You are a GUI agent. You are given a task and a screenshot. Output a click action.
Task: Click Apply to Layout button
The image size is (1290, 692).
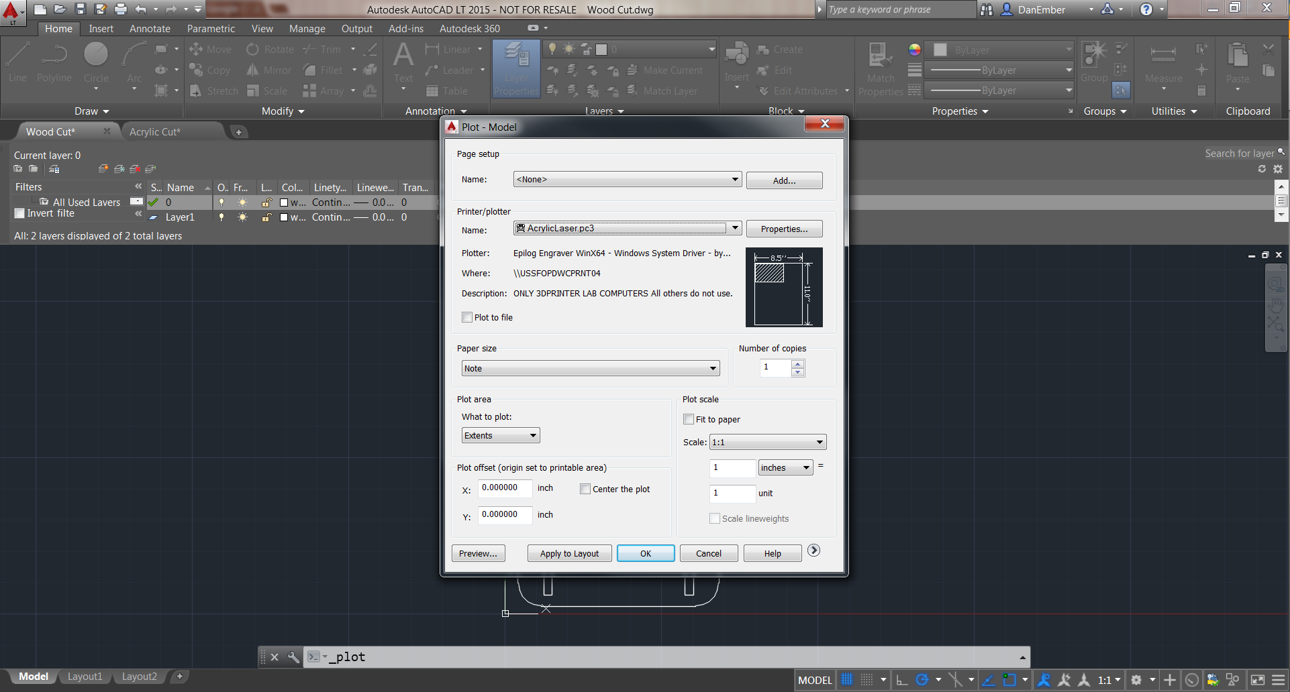point(569,553)
